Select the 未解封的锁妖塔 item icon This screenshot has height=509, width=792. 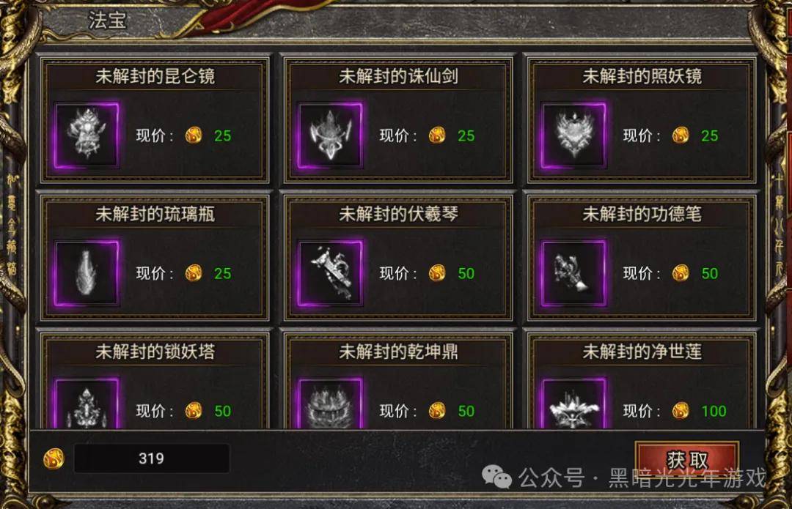[x=87, y=404]
